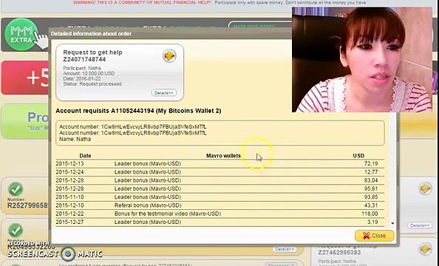The height and width of the screenshot is (266, 439).
Task: Click the Name: Natha text
Action: pyautogui.click(x=75, y=139)
